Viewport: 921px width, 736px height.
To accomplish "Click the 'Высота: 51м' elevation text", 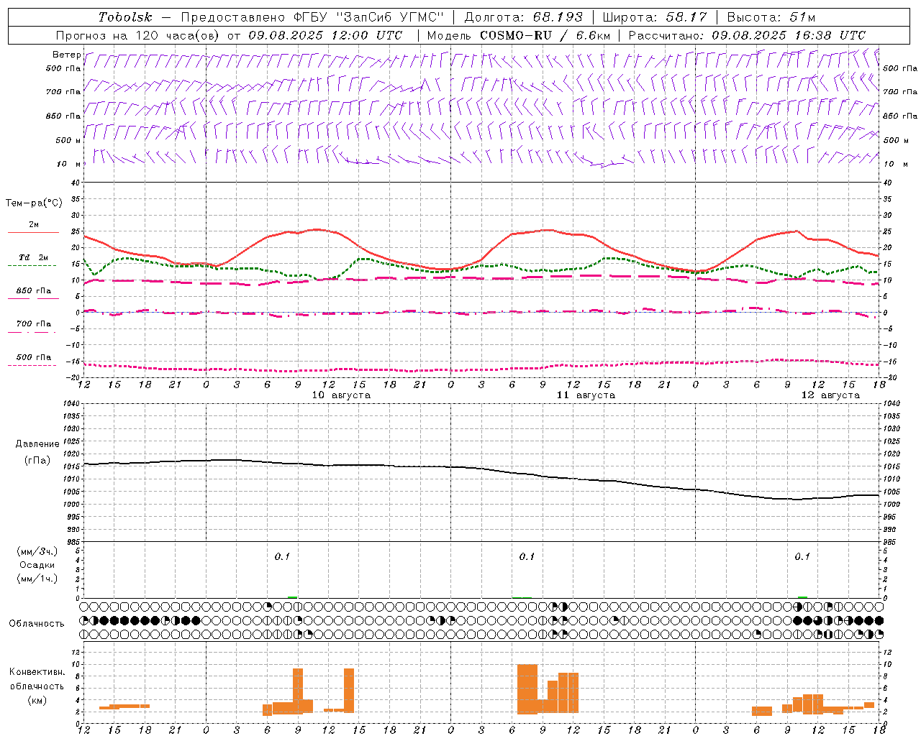I will (x=771, y=17).
